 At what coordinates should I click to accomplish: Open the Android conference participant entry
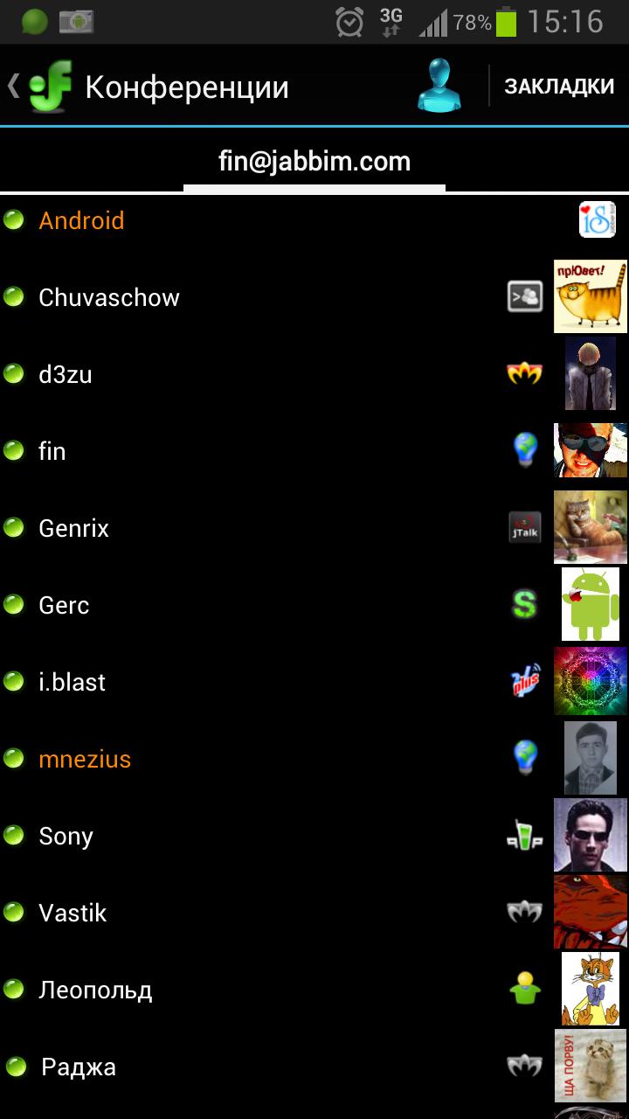pyautogui.click(x=314, y=220)
